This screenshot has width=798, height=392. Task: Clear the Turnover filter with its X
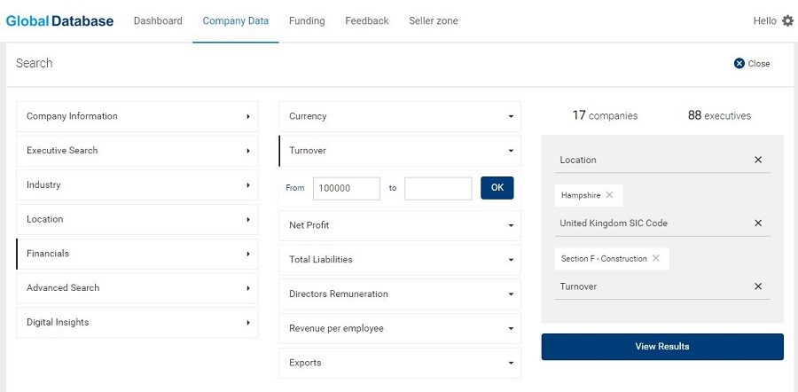pyautogui.click(x=758, y=286)
